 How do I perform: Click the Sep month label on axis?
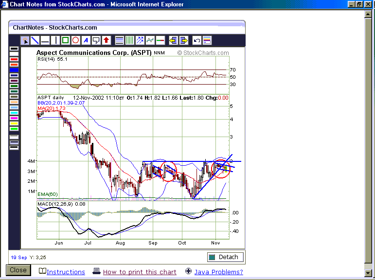pos(153,243)
